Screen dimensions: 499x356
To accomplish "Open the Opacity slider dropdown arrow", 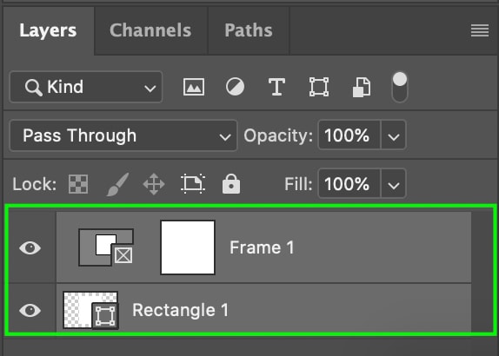I will [x=394, y=135].
